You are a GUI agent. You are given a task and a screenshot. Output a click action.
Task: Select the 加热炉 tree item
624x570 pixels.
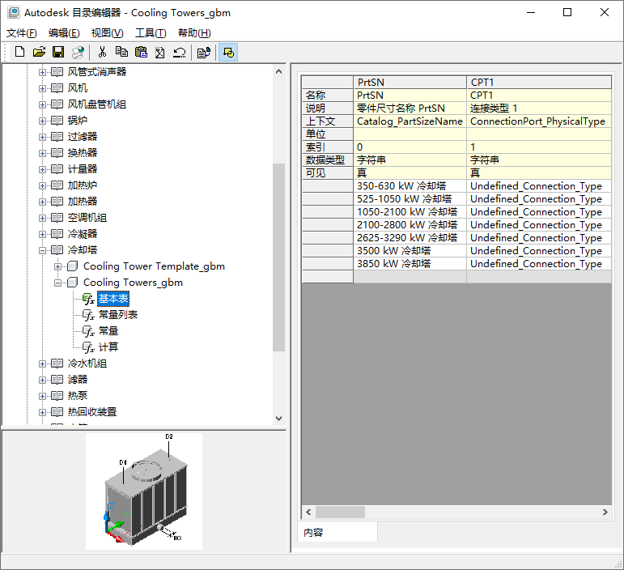83,185
